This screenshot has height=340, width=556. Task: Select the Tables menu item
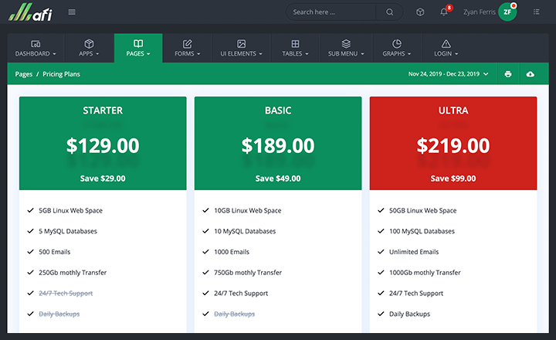295,48
